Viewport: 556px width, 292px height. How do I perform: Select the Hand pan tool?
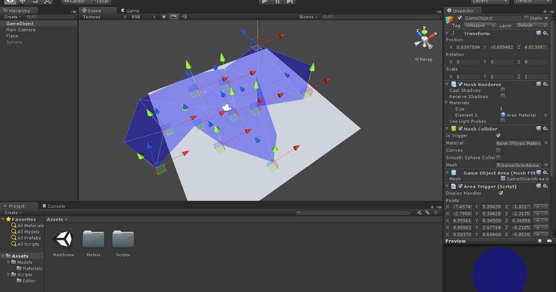point(10,2)
